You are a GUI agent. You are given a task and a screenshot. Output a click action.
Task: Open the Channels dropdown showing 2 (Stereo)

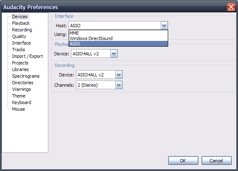tap(99, 85)
